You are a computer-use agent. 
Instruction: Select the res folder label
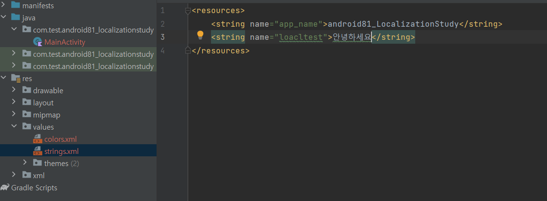coord(27,79)
